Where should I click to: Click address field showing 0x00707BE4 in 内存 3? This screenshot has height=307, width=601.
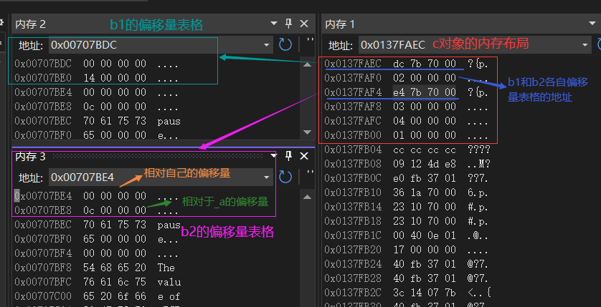(156, 177)
